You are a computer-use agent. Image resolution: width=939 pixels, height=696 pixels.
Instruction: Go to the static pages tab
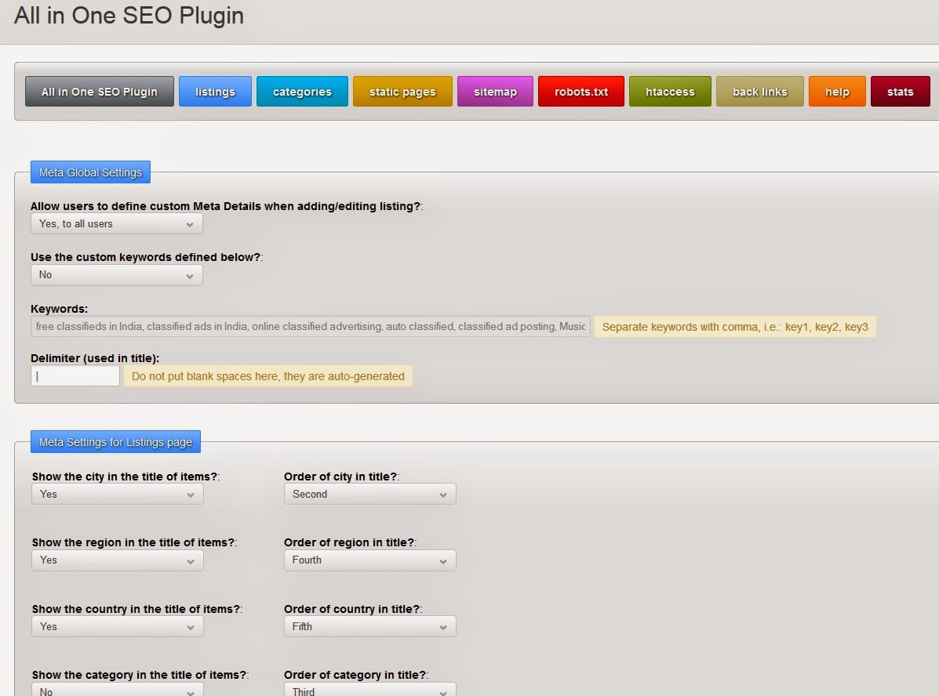coord(402,92)
